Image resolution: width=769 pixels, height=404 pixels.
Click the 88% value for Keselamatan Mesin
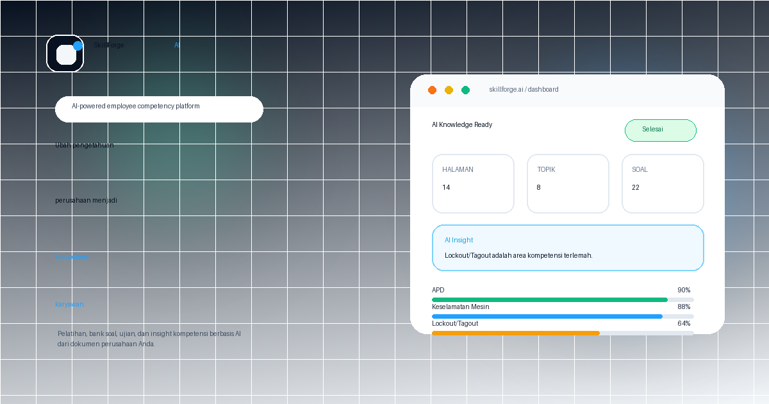pos(684,307)
